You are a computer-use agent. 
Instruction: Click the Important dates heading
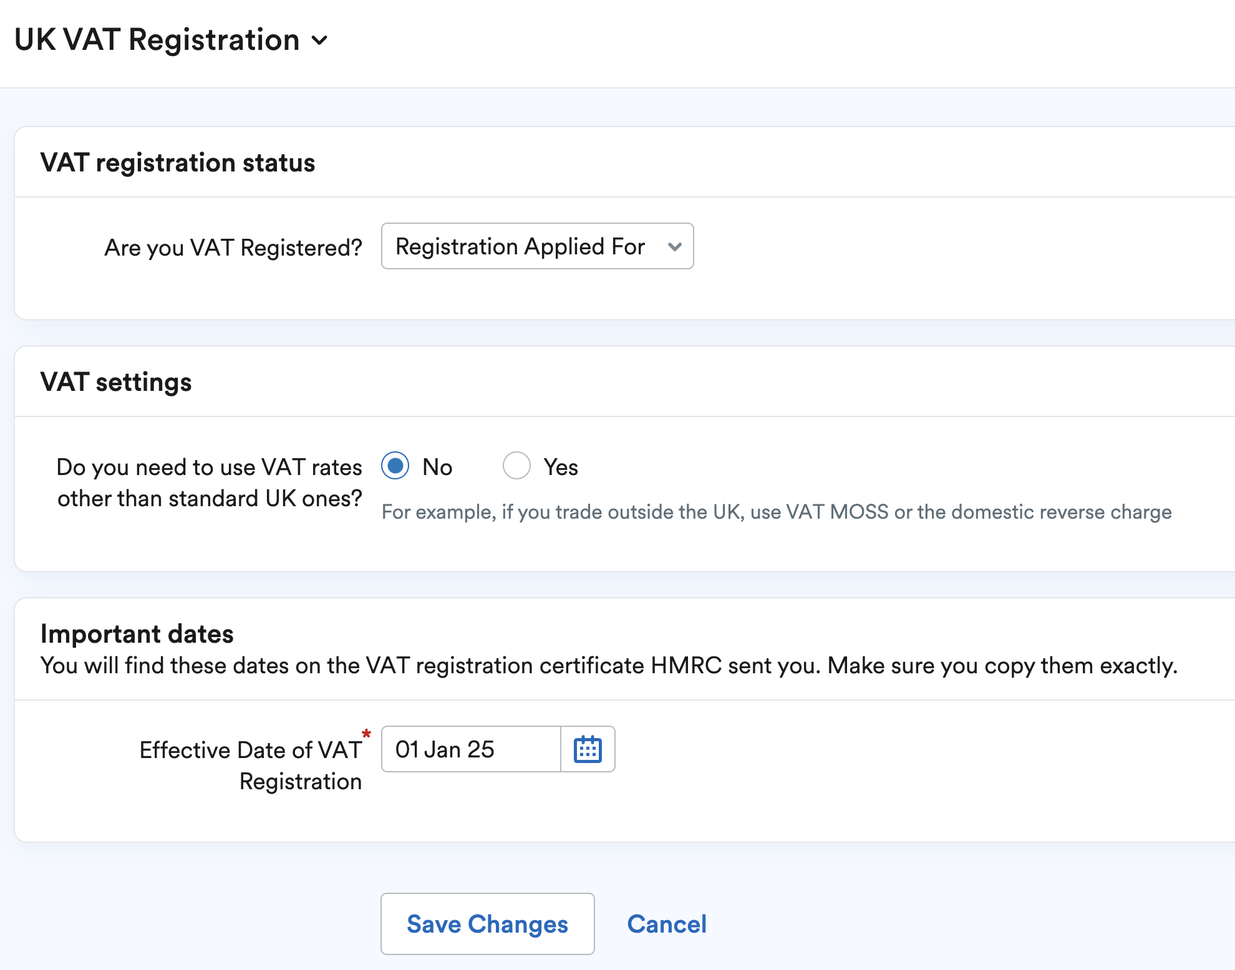(x=137, y=634)
